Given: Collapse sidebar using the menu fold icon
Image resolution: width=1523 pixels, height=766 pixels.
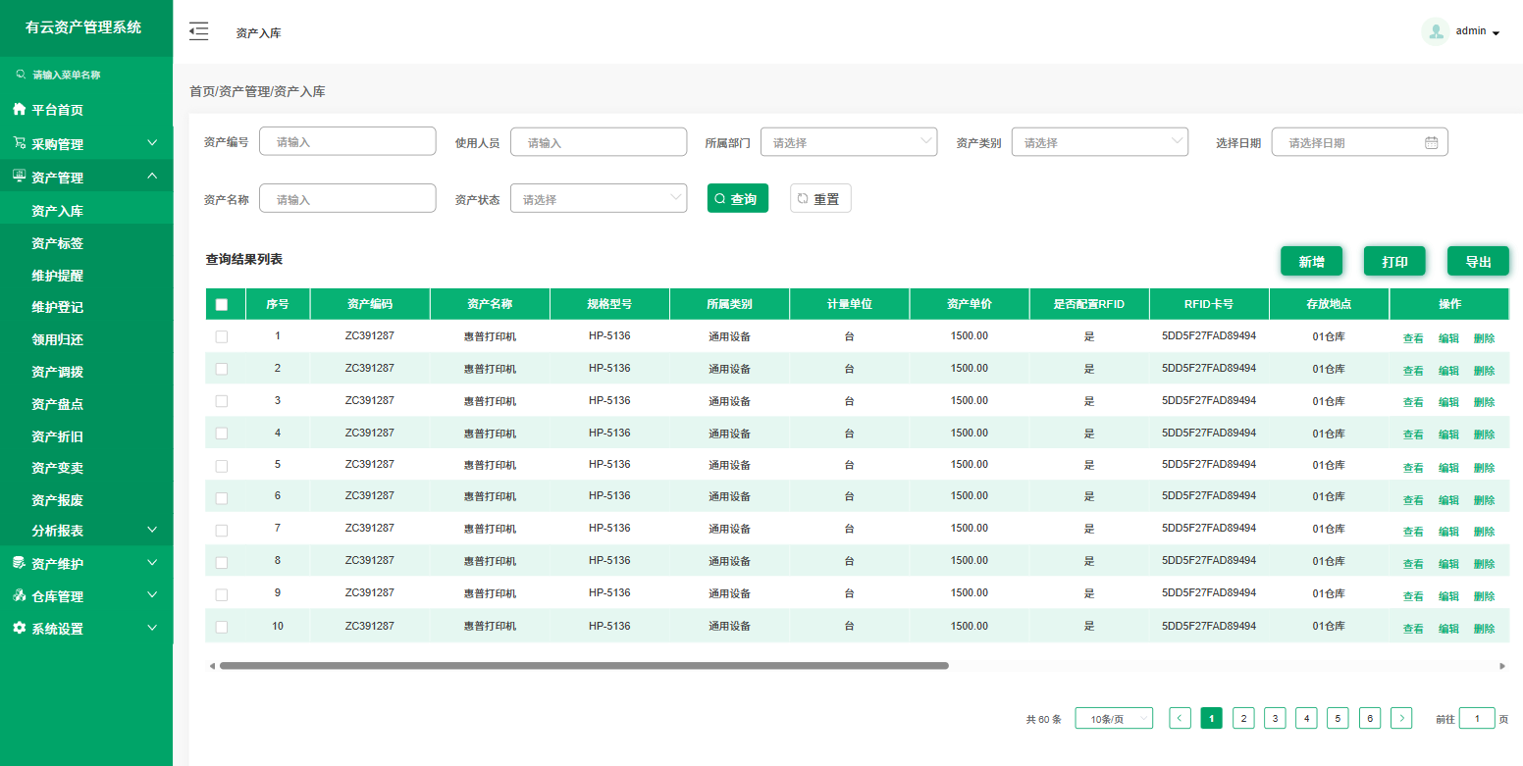Looking at the screenshot, I should (x=198, y=31).
